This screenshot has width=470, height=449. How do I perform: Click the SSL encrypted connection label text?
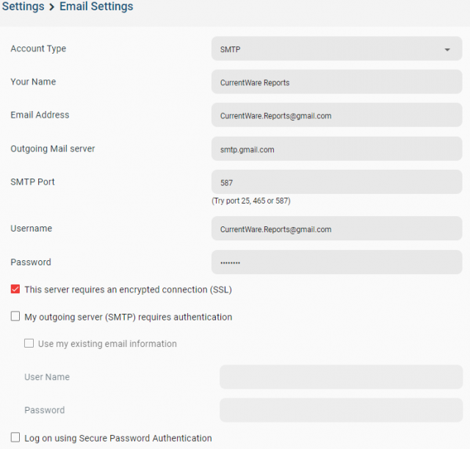[x=129, y=290]
